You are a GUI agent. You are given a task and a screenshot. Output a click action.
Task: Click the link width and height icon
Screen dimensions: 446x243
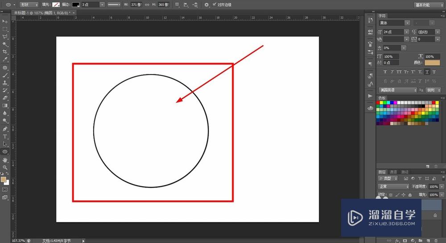[147, 4]
